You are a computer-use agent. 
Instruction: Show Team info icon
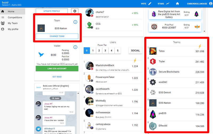(x=75, y=22)
